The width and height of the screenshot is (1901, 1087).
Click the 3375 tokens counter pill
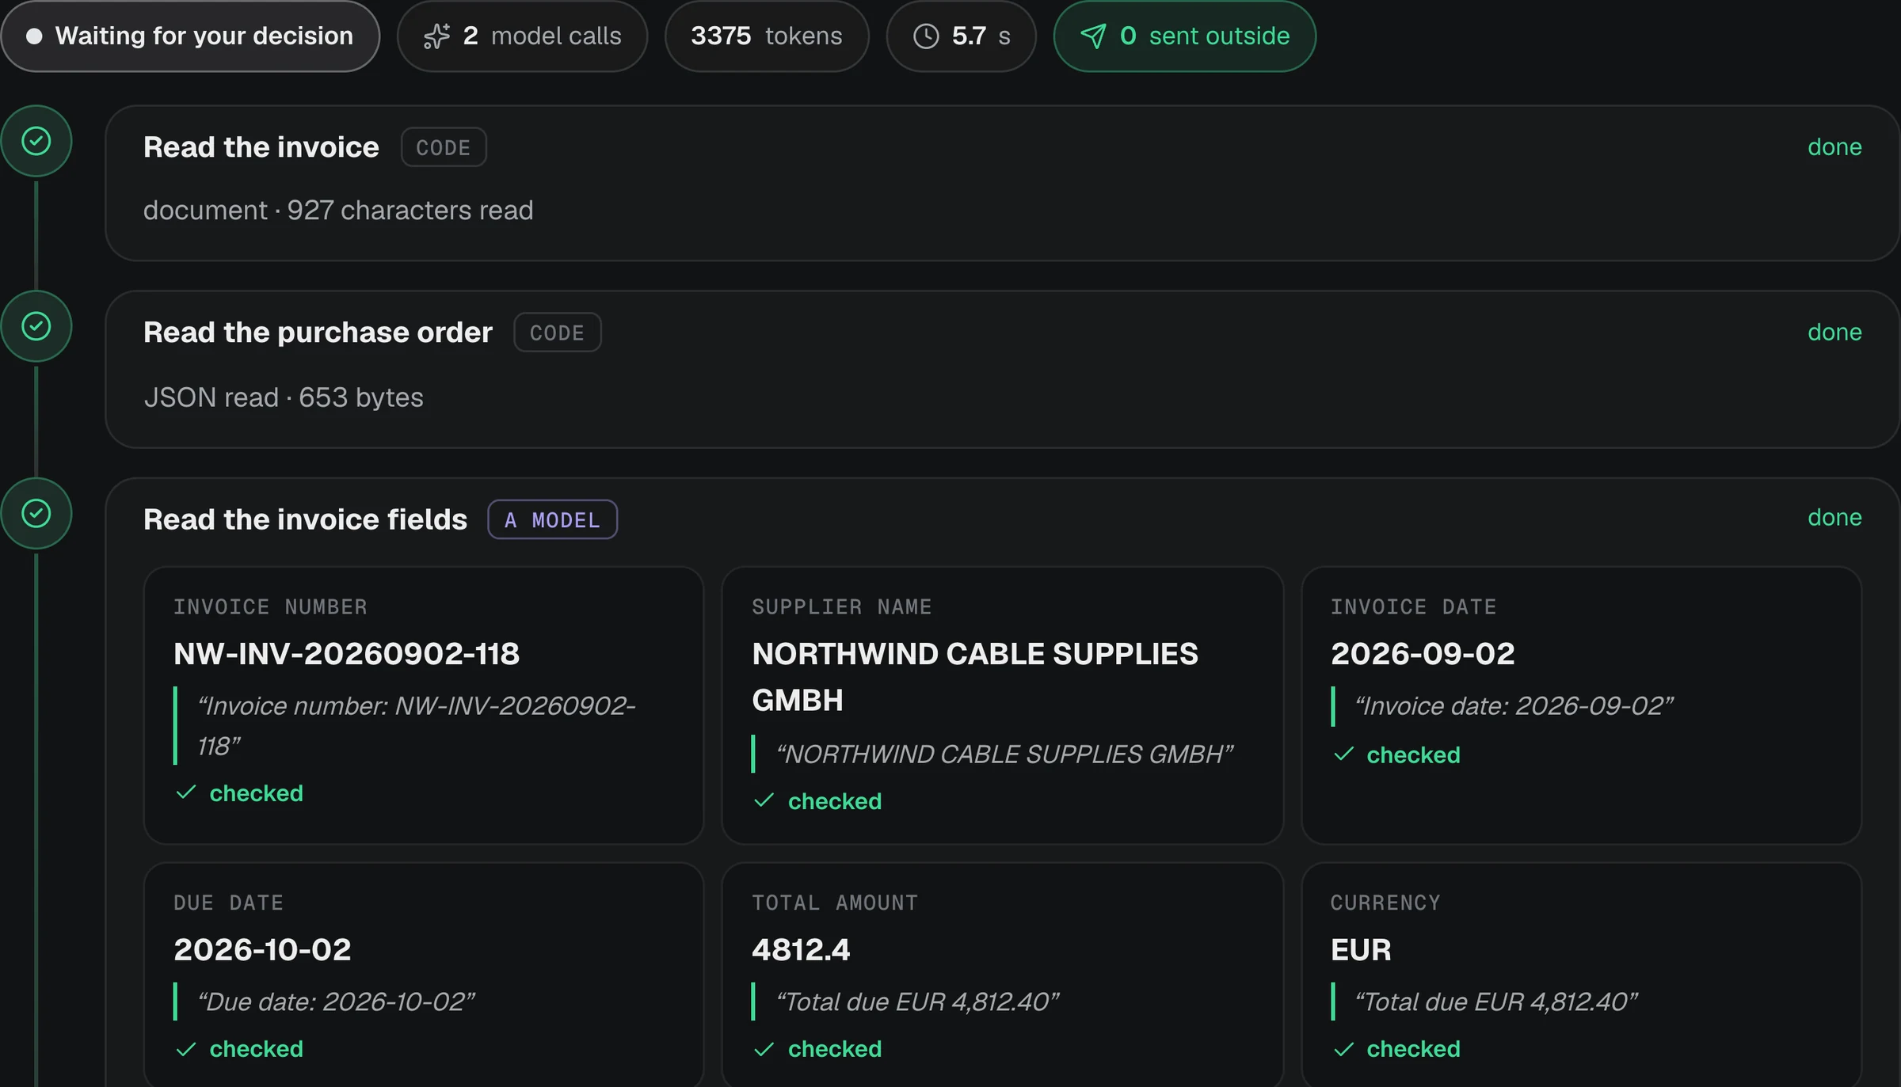click(766, 36)
